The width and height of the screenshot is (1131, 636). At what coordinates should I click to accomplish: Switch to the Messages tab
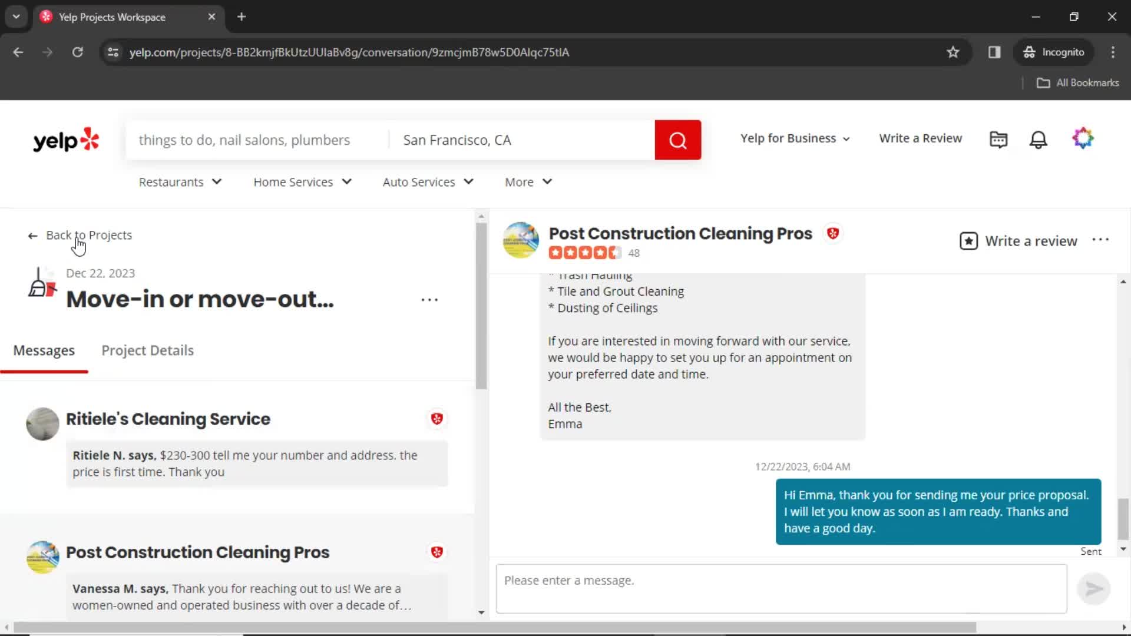44,350
